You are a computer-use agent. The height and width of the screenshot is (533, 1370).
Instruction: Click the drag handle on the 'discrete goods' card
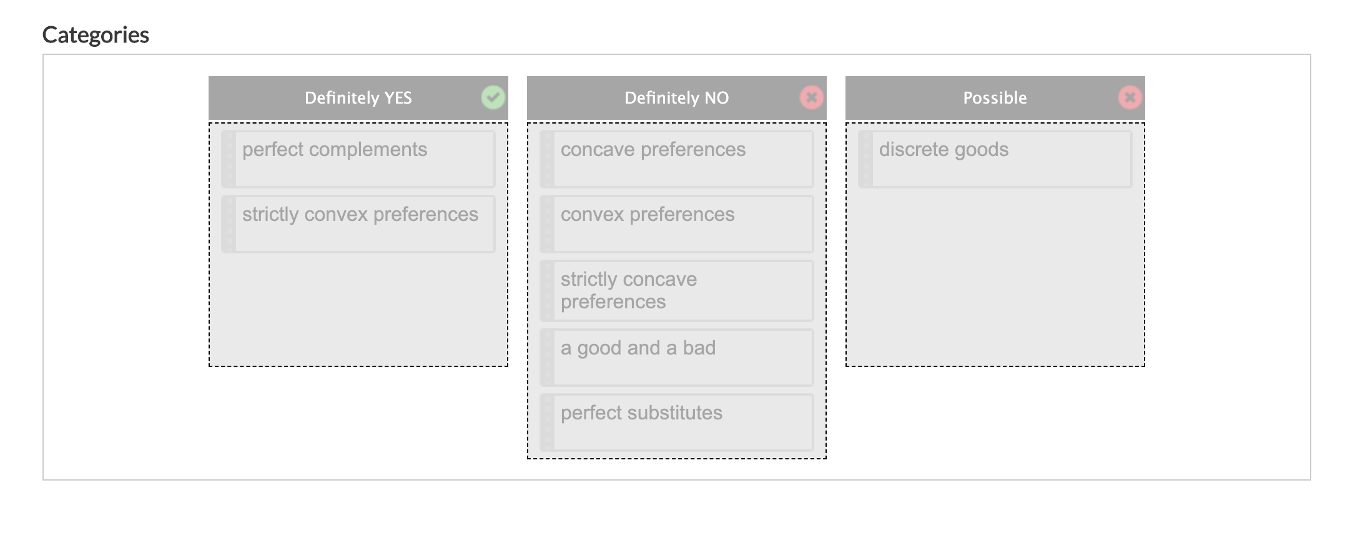pyautogui.click(x=867, y=159)
